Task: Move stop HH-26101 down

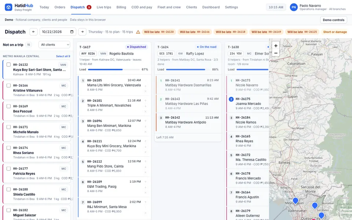Action: coord(146,106)
